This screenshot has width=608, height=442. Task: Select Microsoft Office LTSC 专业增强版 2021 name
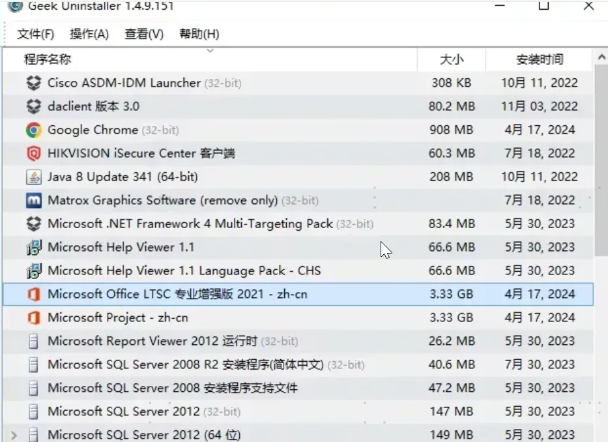click(177, 295)
